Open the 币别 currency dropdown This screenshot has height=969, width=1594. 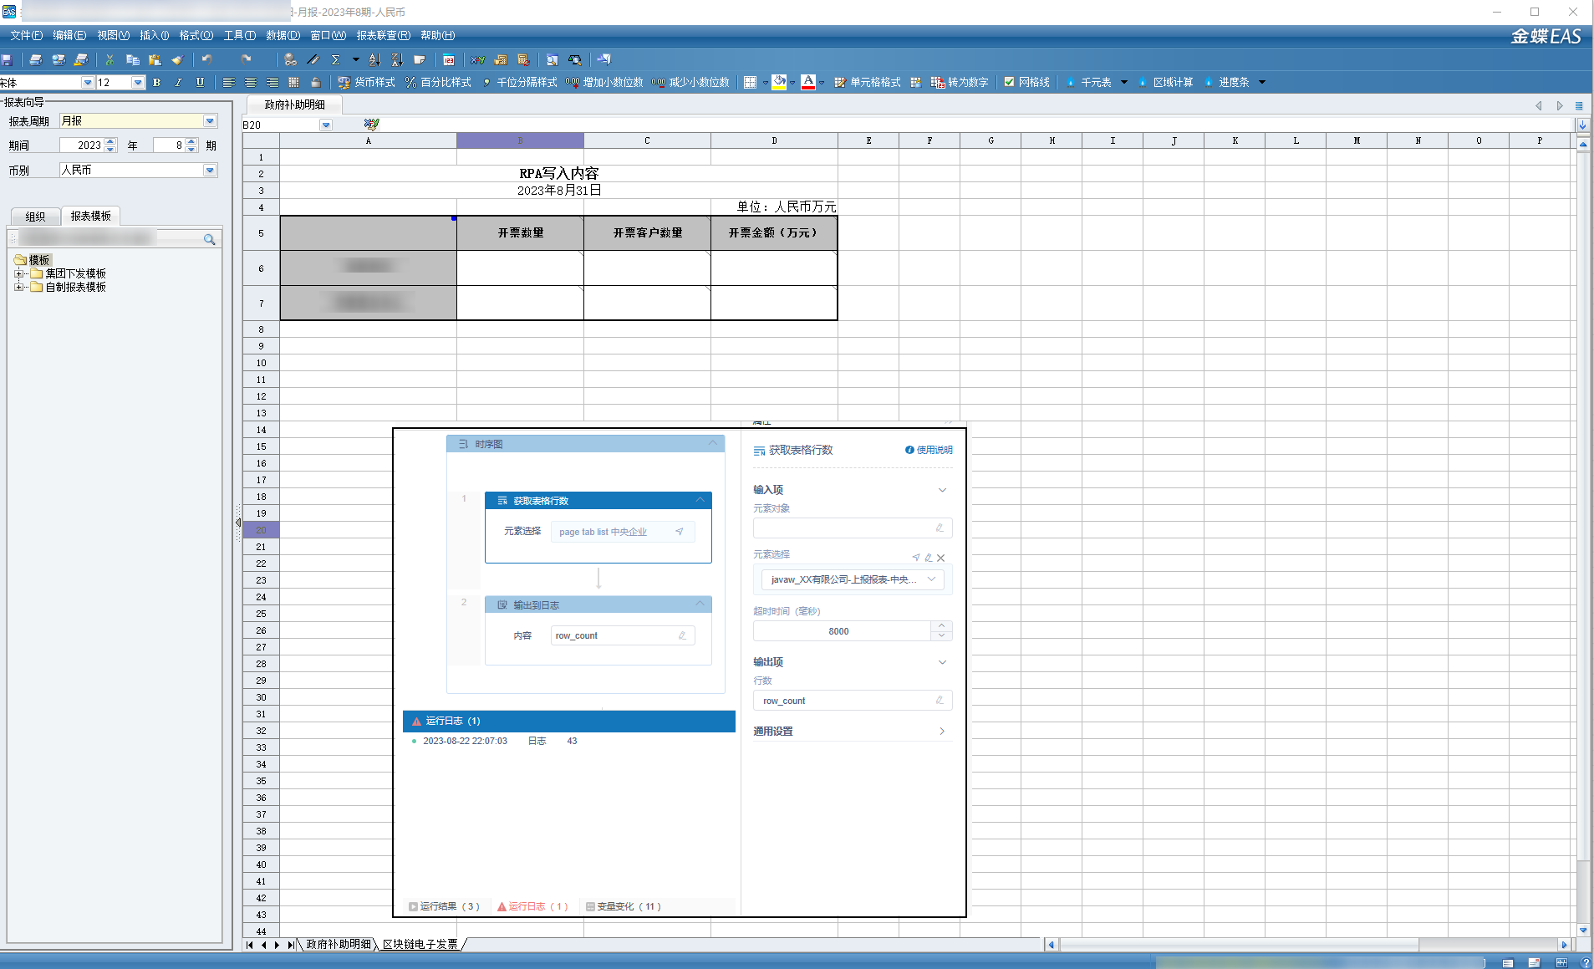[210, 170]
